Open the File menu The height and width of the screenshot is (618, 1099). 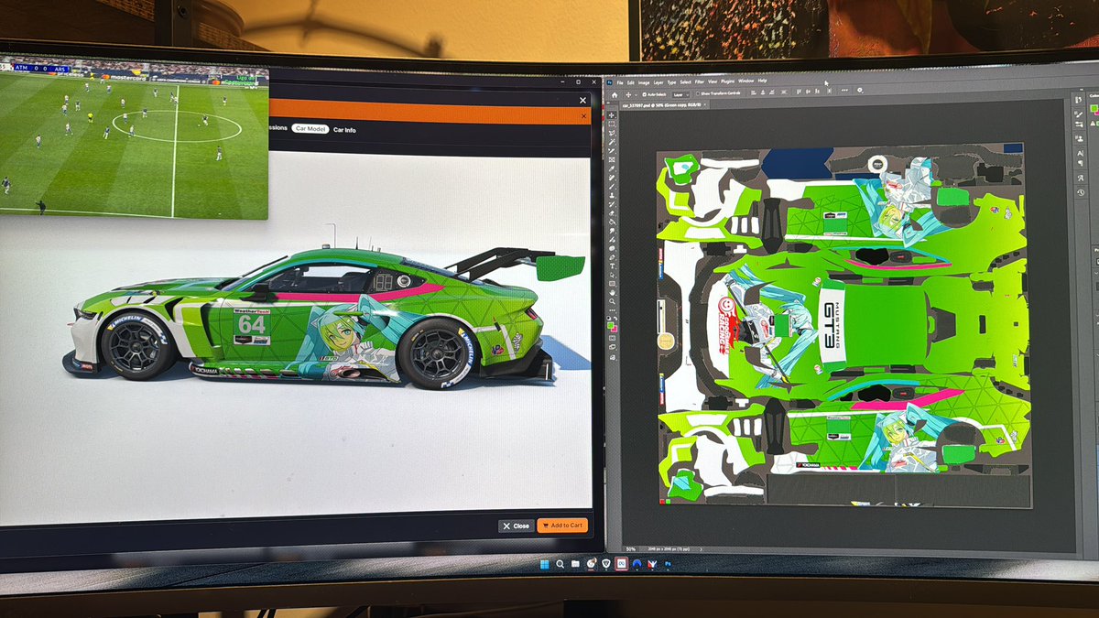(620, 82)
